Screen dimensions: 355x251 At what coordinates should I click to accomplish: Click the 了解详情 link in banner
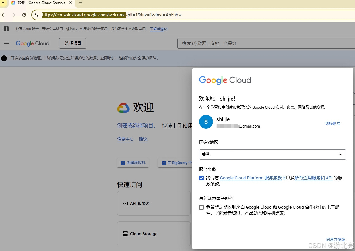coord(158,29)
